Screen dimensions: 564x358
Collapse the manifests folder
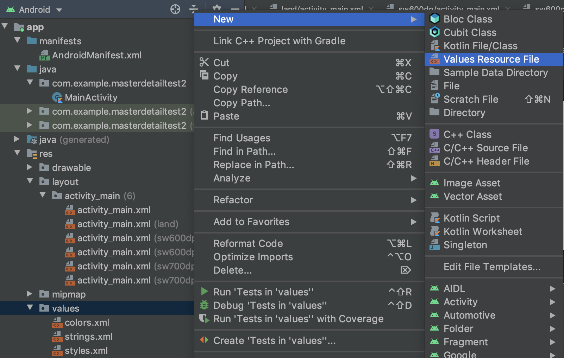pyautogui.click(x=18, y=40)
